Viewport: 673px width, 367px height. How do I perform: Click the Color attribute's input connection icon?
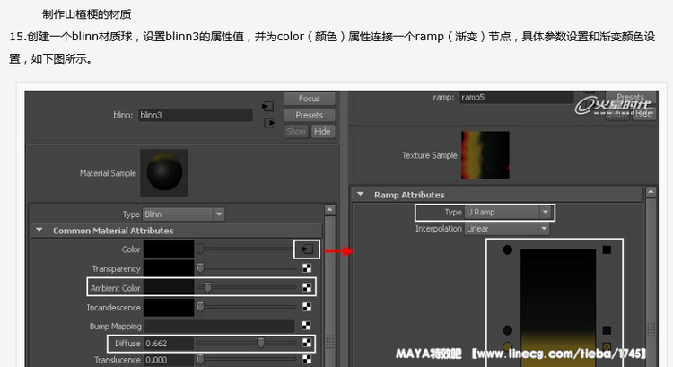tap(306, 249)
